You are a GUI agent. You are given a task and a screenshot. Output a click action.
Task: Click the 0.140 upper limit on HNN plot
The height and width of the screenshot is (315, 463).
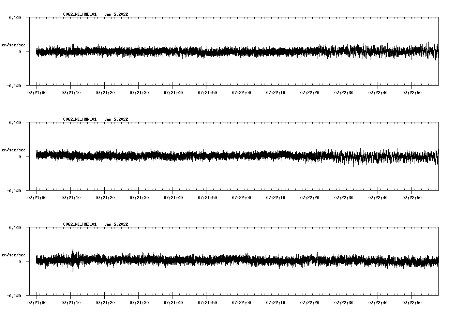point(15,122)
